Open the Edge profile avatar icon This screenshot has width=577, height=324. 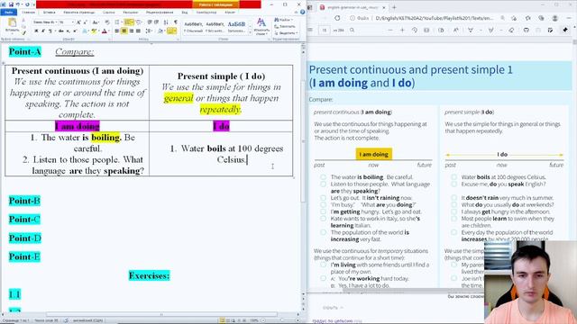pos(555,18)
